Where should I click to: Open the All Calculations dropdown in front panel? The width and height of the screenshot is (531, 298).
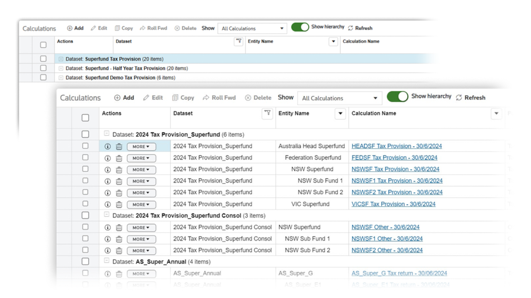coord(340,98)
